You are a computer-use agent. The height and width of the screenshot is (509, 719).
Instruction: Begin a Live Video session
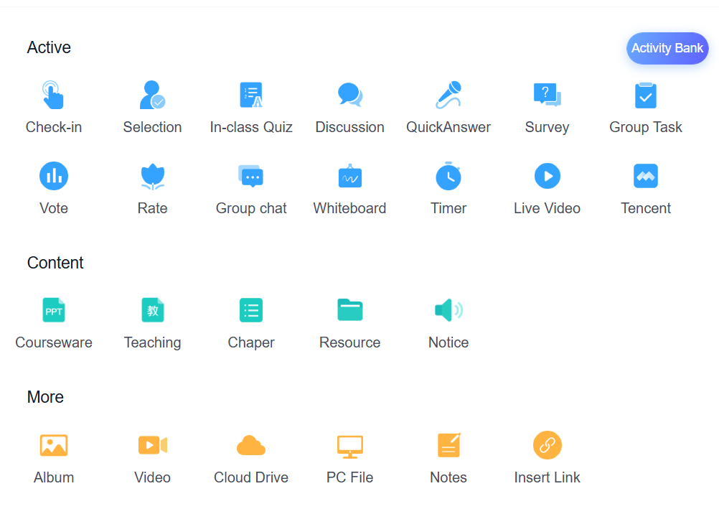tap(547, 176)
